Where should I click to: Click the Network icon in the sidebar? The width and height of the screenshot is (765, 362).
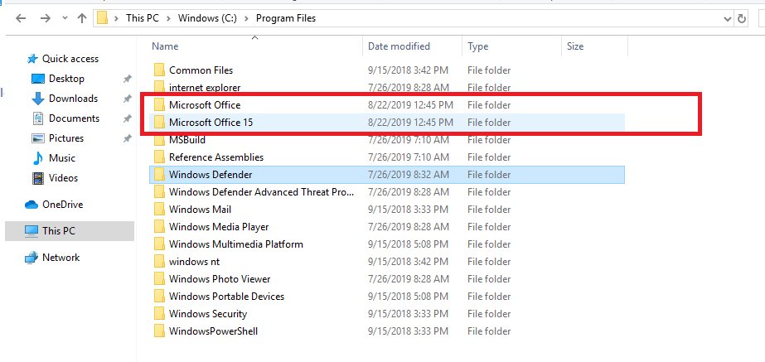(x=31, y=258)
